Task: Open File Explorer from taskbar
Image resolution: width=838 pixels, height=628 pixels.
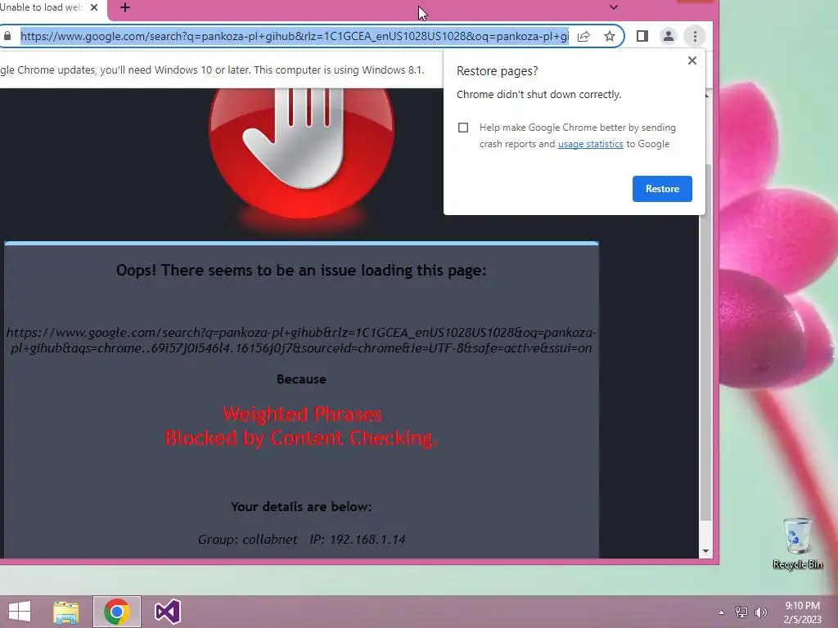Action: click(65, 612)
